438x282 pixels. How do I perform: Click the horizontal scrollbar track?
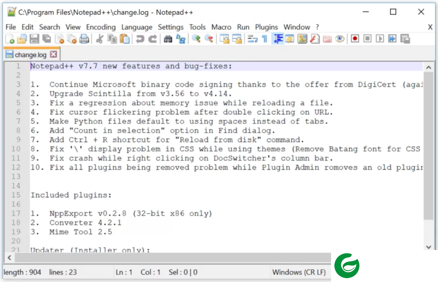pyautogui.click(x=173, y=258)
